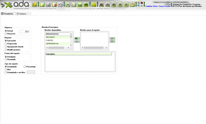Image resolution: width=206 pixels, height=124 pixels.
Task: Click the magnifier search toolbar icon
Action: (74, 4)
